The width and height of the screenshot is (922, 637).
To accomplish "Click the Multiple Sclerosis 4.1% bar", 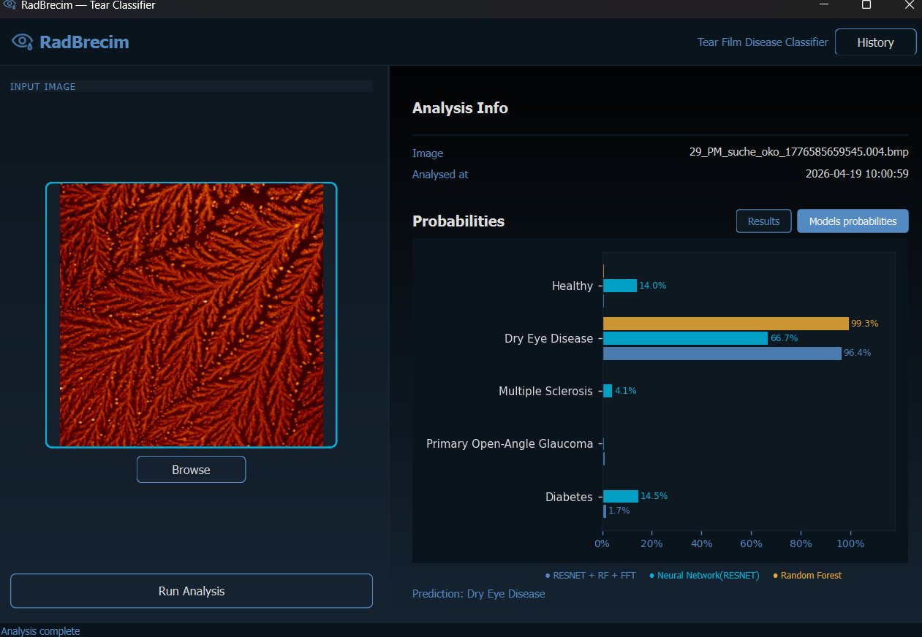I will [608, 391].
